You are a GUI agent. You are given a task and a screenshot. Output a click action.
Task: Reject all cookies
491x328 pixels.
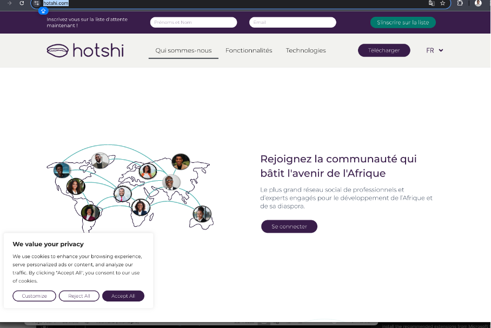(79, 296)
